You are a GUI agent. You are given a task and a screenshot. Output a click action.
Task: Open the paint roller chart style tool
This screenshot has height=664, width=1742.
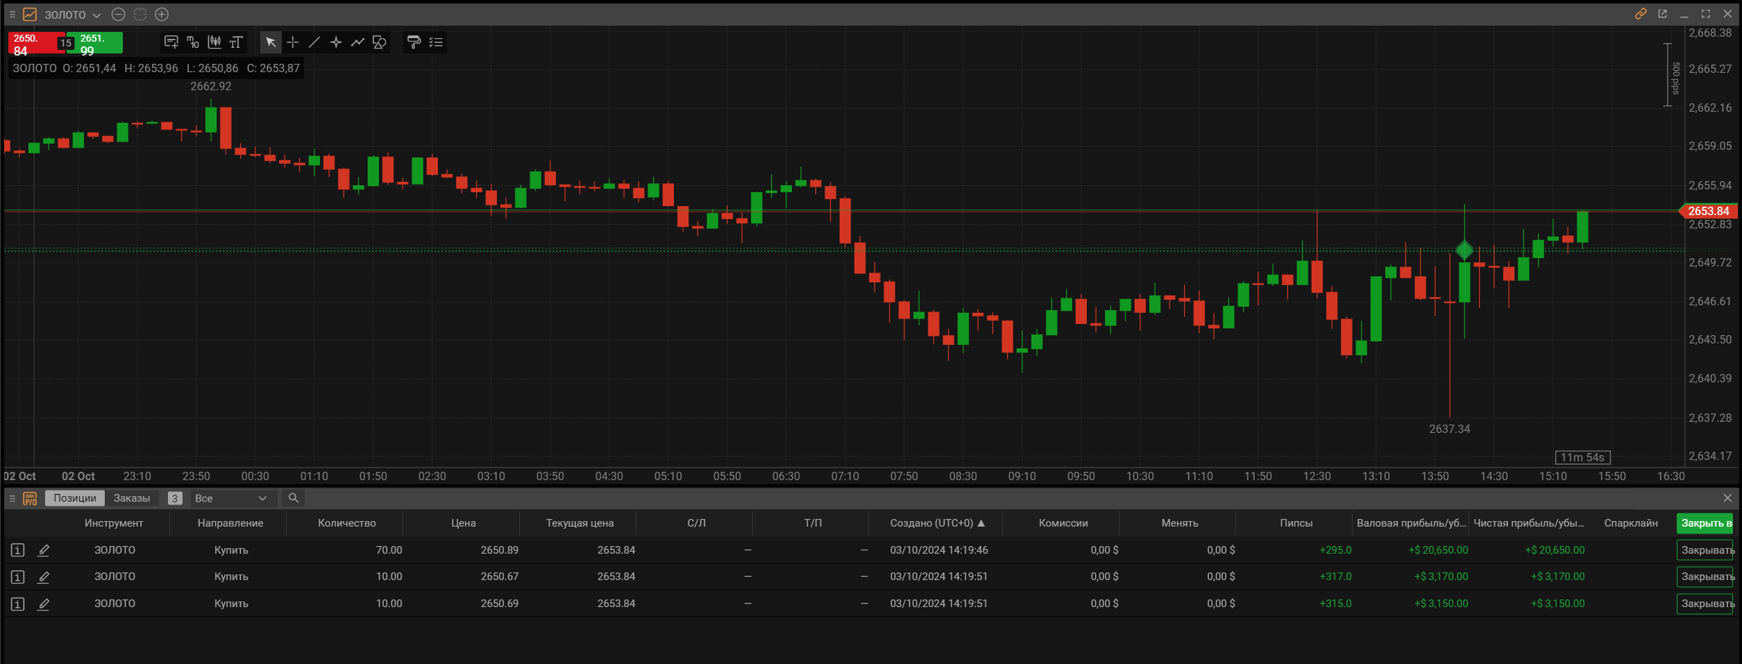coord(414,42)
